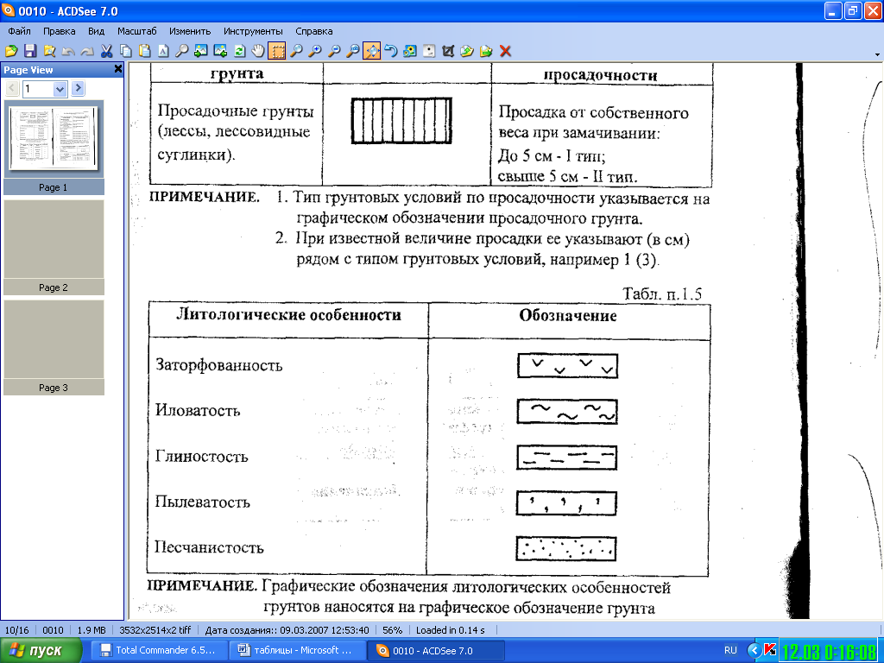Click the auto exposure sun picture icon

click(410, 51)
